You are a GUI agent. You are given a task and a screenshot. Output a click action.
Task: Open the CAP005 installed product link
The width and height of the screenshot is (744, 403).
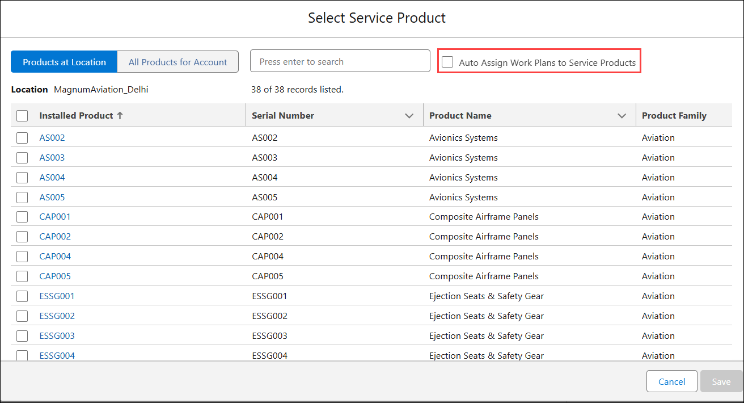(55, 276)
